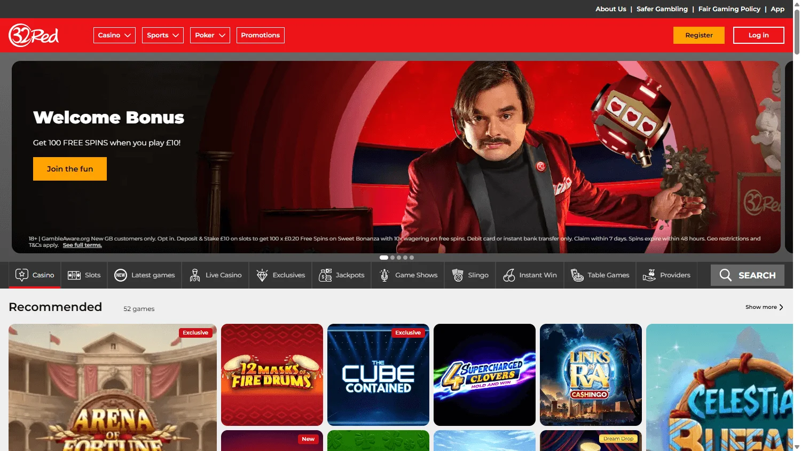The width and height of the screenshot is (801, 451).
Task: Open the Safer Gambling link
Action: coord(662,9)
